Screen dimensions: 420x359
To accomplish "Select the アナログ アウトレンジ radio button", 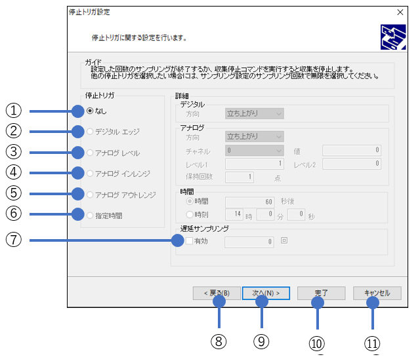I will pos(90,195).
